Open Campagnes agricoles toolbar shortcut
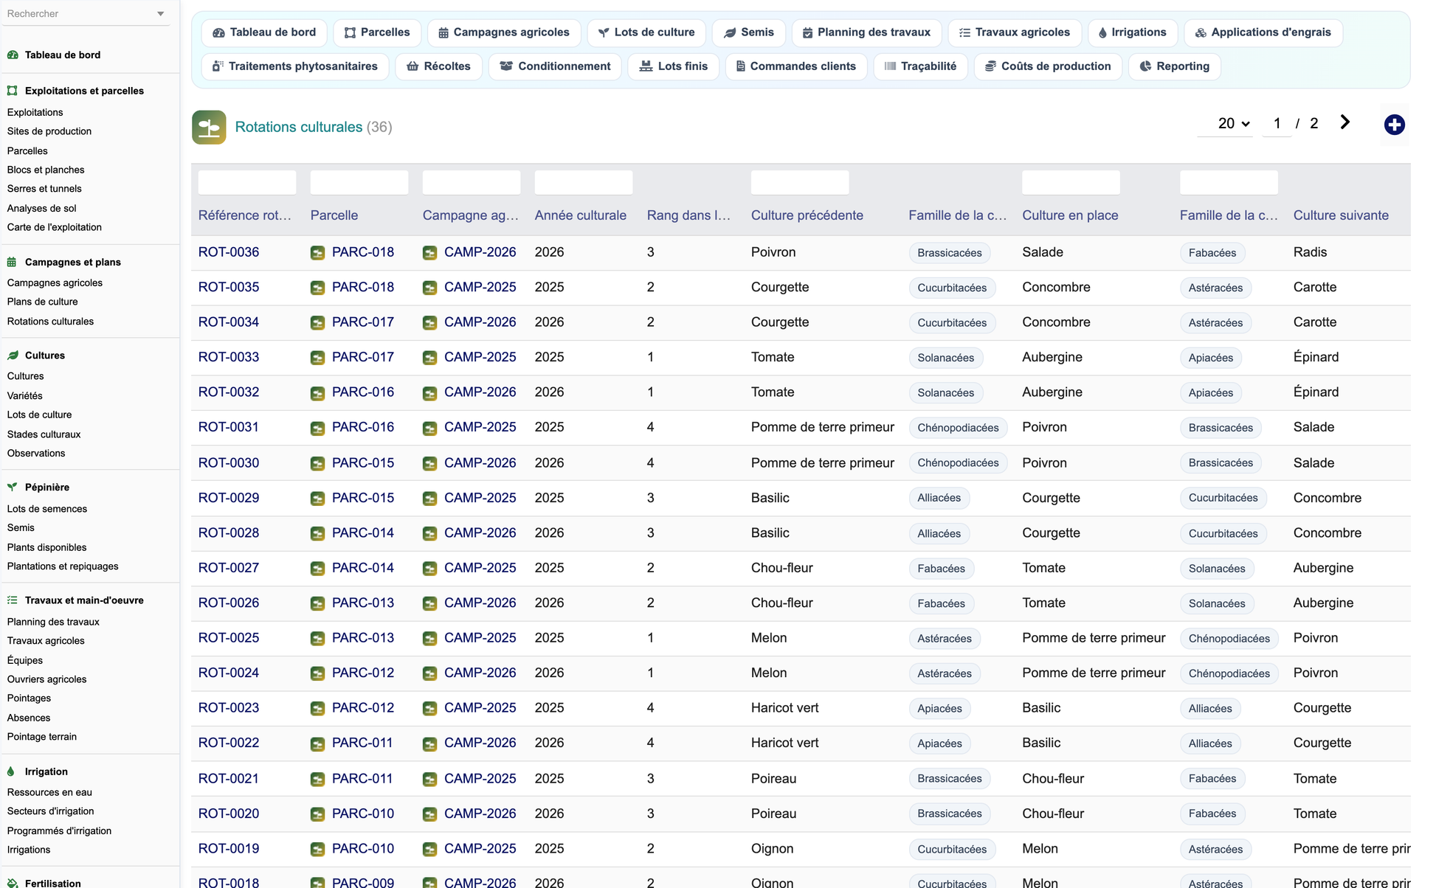This screenshot has height=888, width=1436. coord(504,32)
